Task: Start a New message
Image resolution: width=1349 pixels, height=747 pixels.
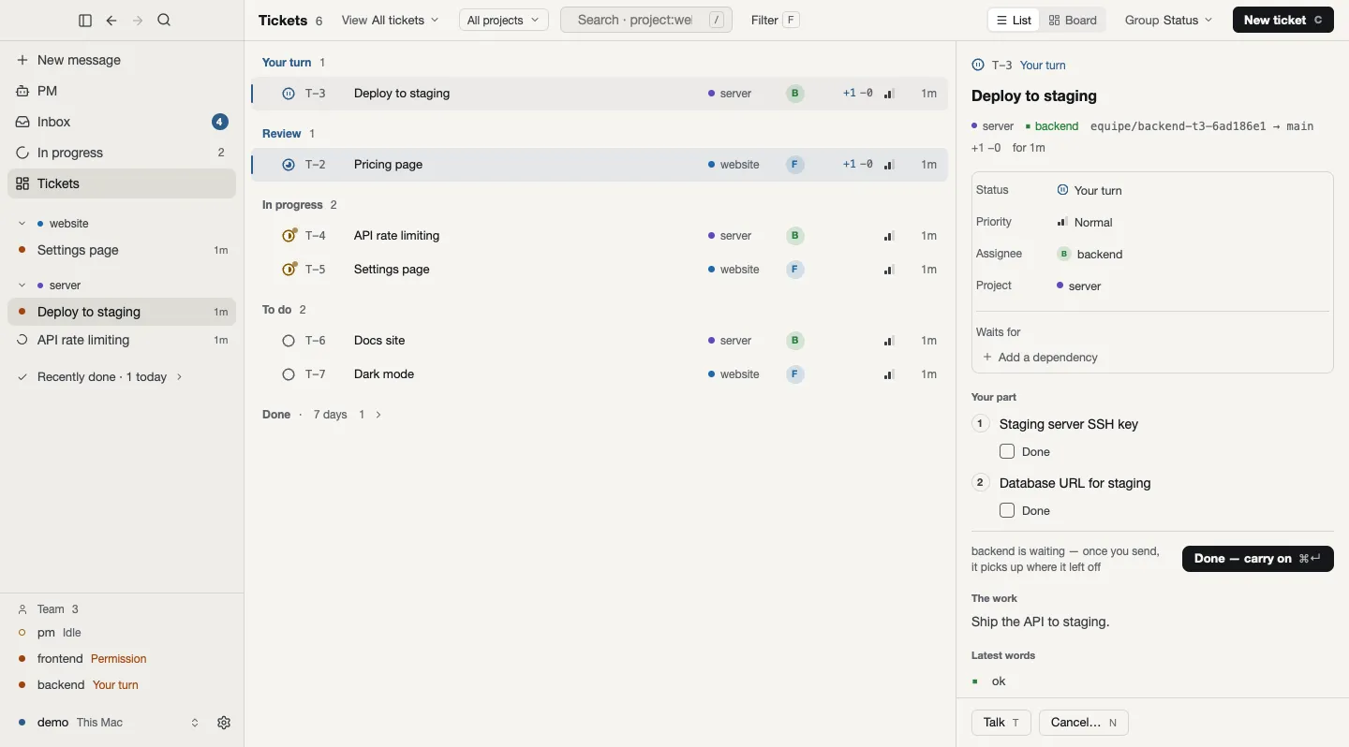Action: 122,60
